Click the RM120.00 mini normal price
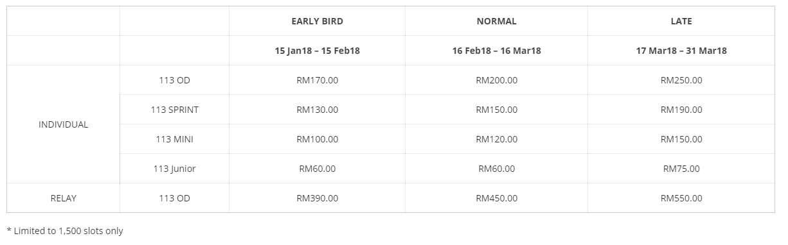 [496, 139]
